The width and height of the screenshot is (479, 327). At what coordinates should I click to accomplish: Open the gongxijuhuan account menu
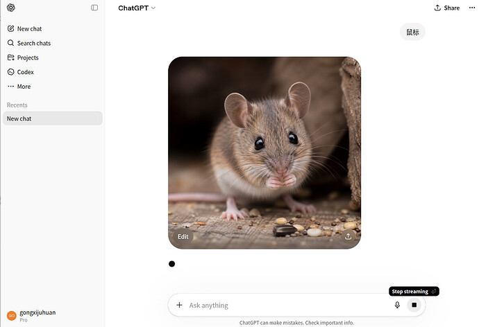pos(53,316)
